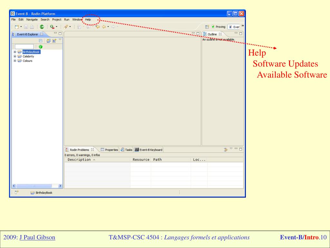Open the Search dropdown arrow
The image size is (330, 248).
pos(70,27)
